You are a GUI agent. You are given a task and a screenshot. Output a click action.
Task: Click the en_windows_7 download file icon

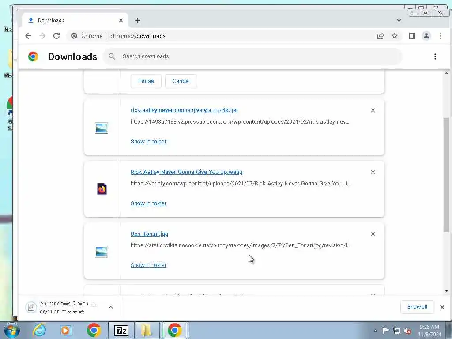tap(31, 307)
